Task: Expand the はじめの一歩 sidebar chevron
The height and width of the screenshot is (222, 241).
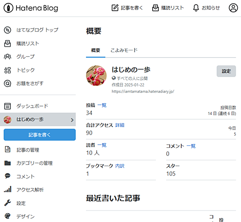Action: (72, 120)
